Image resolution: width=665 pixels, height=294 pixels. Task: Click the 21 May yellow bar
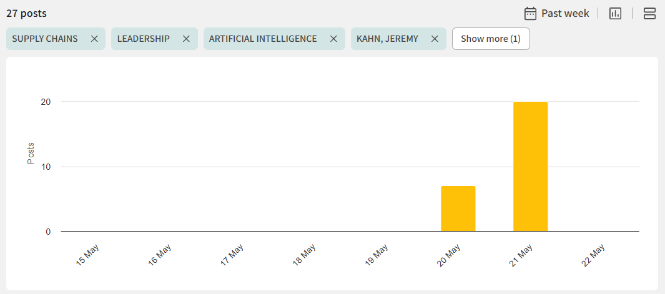coord(530,167)
